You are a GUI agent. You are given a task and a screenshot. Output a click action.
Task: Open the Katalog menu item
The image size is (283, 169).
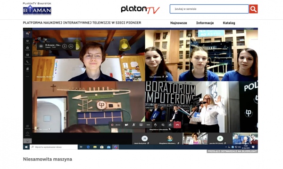click(x=229, y=23)
